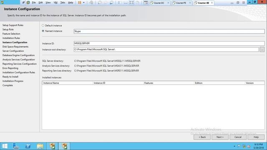
Task: Select the Database Engine Configuration step
Action: [18, 55]
